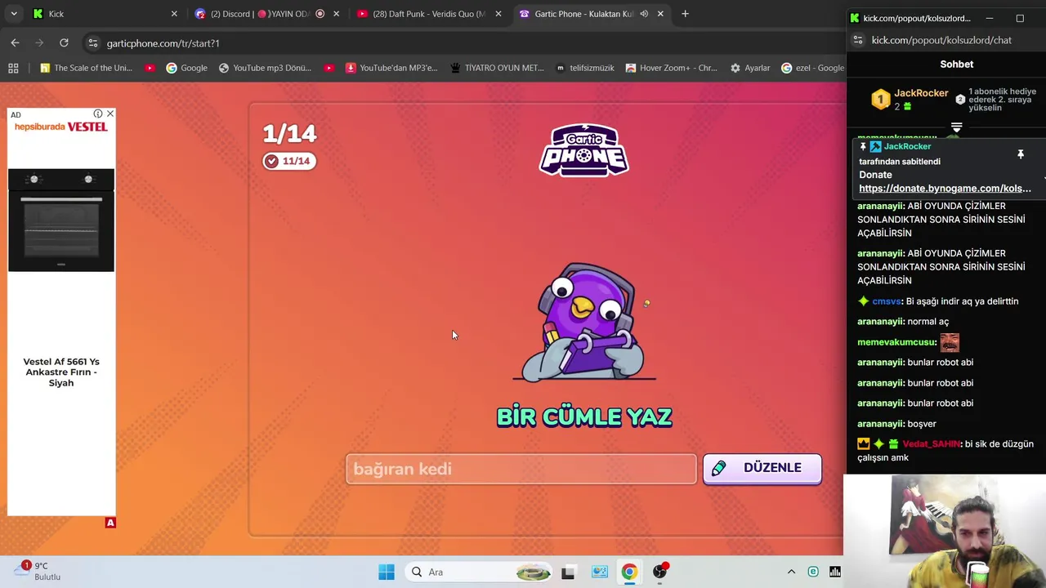
Task: Expand the gift leaderboard chevron in chat
Action: point(956,127)
